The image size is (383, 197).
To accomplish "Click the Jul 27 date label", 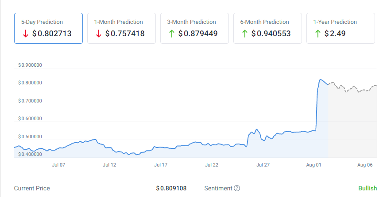I will coord(263,165).
